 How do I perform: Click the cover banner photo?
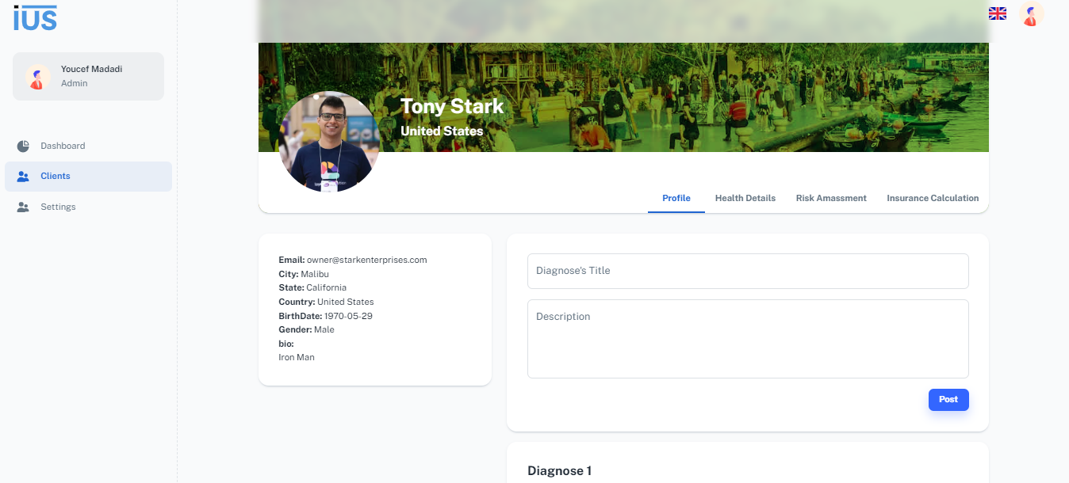(x=623, y=76)
